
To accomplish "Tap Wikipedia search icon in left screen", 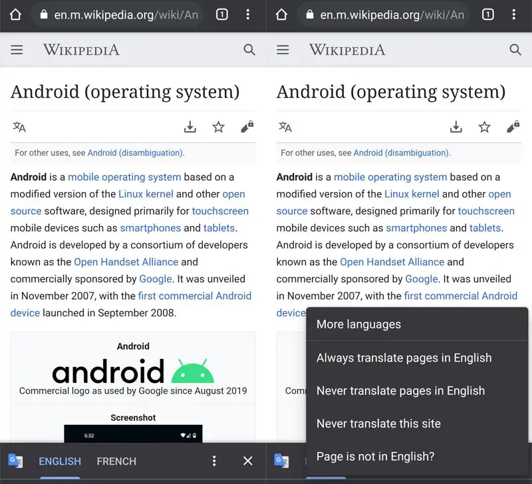I will (x=249, y=50).
